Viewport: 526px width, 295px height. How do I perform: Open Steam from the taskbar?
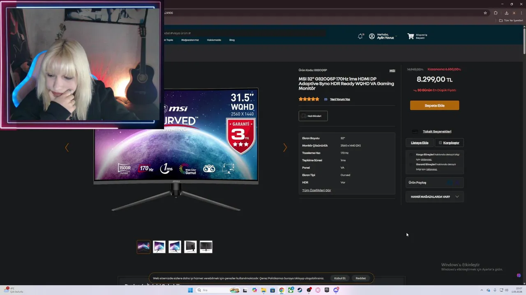[x=300, y=290]
